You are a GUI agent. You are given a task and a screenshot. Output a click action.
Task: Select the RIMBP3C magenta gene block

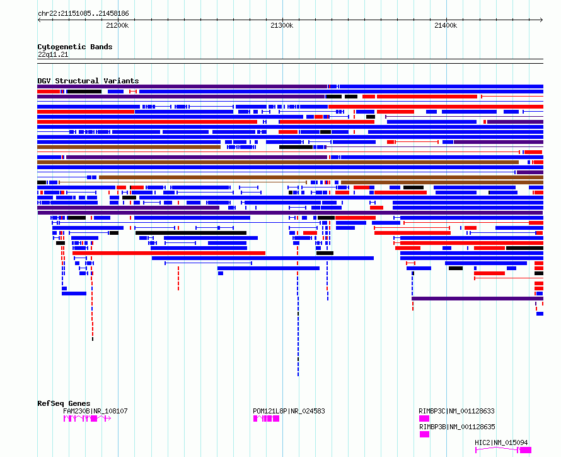(x=424, y=418)
